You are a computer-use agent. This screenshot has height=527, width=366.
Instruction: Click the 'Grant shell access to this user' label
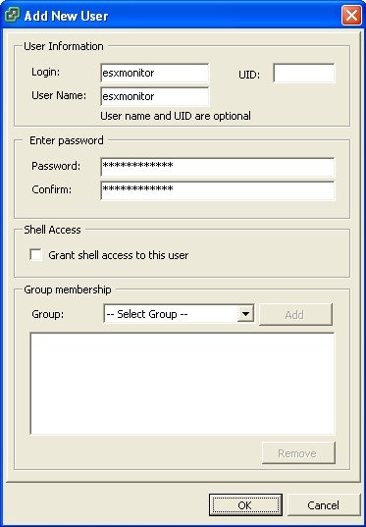(119, 255)
